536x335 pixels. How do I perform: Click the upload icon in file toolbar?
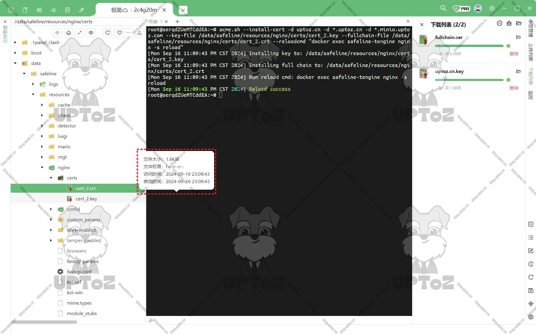[x=139, y=33]
